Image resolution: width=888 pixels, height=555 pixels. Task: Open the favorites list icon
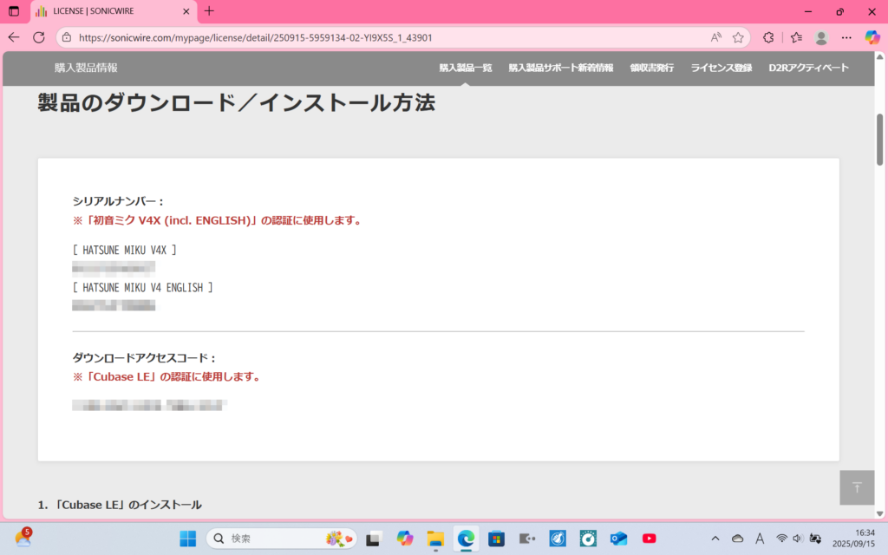pos(796,37)
